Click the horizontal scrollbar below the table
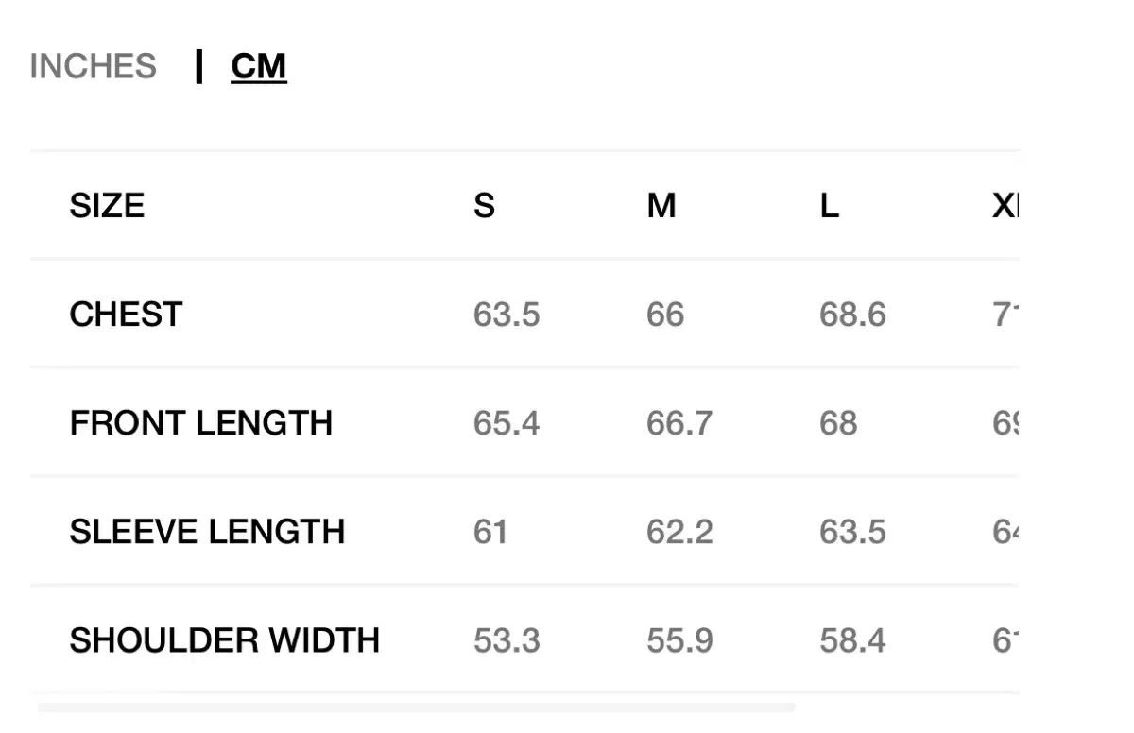 click(417, 707)
